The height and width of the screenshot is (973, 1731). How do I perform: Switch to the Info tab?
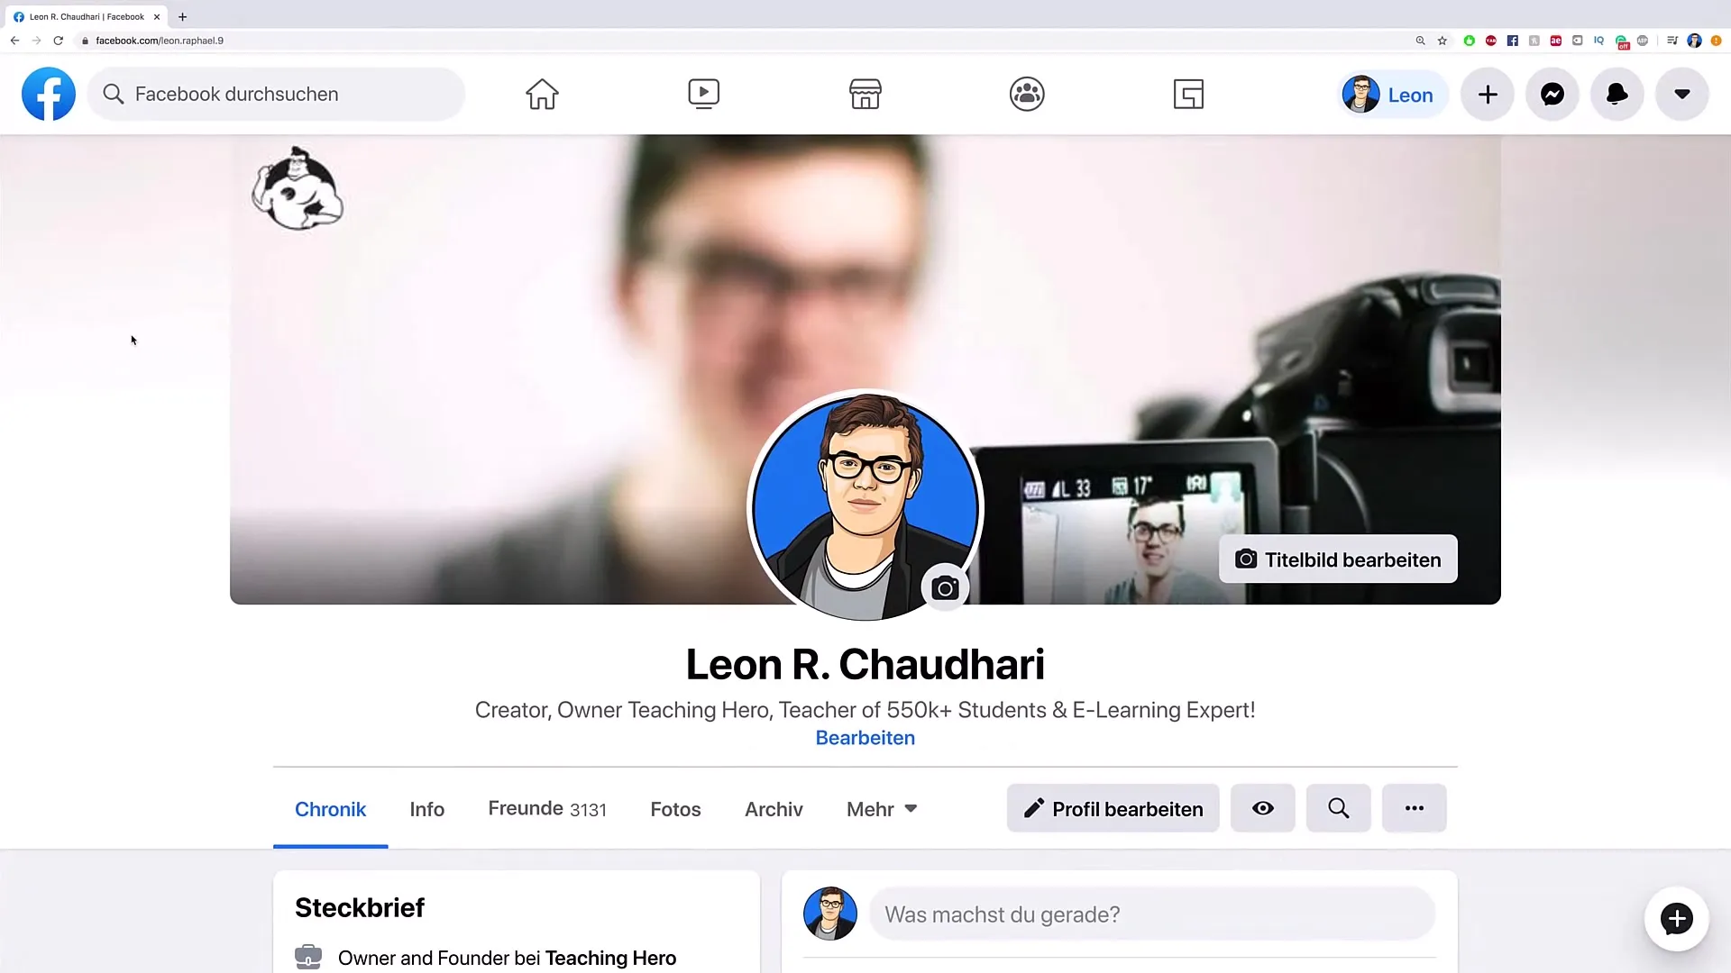coord(426,809)
